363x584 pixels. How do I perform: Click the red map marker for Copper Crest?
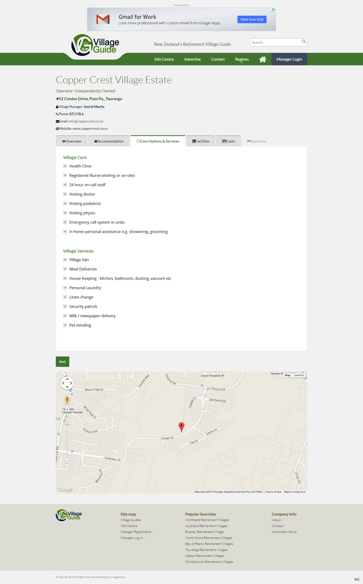[x=181, y=425]
